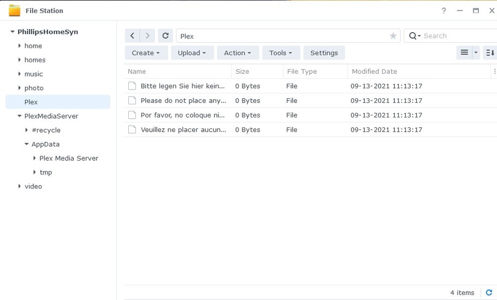497x300 pixels.
Task: Open the Create dropdown
Action: click(146, 52)
